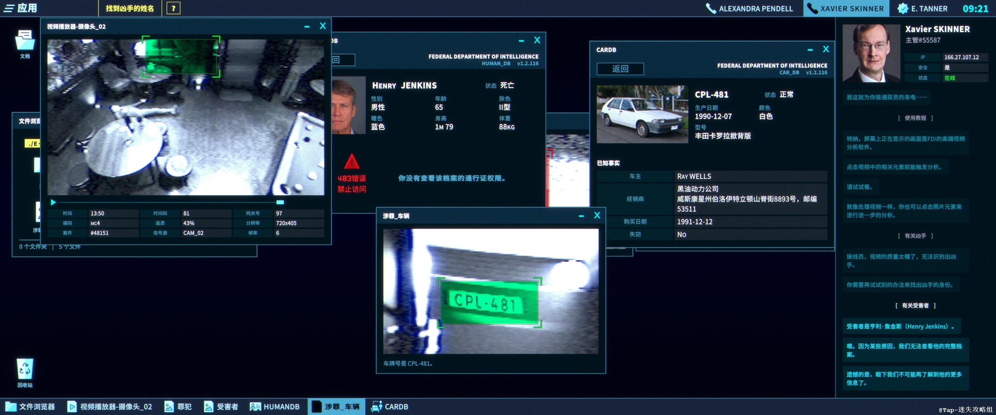Screen dimensions: 996x415
Task: Click the 返回 button in CARDB
Action: pyautogui.click(x=620, y=69)
